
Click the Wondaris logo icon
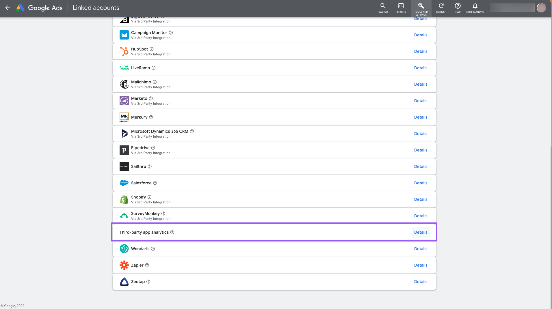pos(124,249)
